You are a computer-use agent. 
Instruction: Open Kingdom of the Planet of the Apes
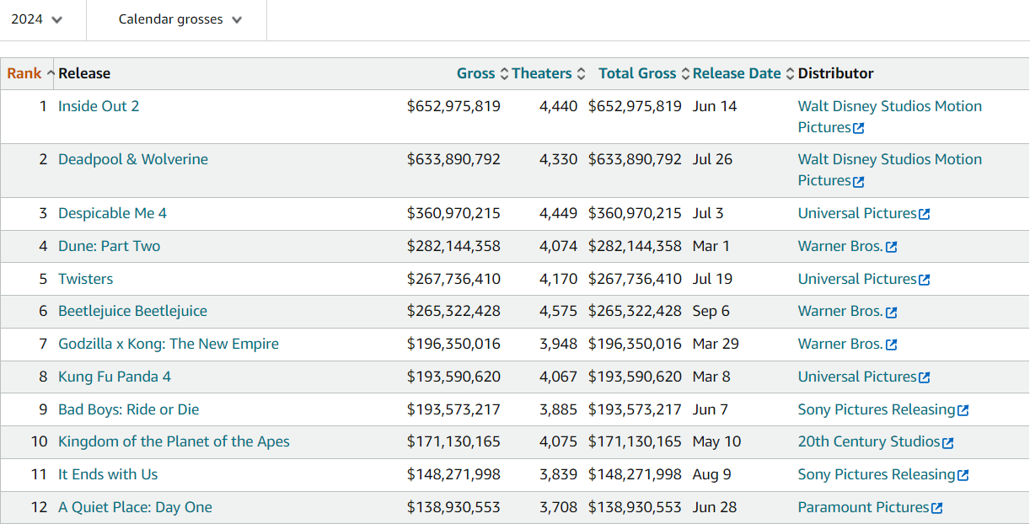click(174, 441)
